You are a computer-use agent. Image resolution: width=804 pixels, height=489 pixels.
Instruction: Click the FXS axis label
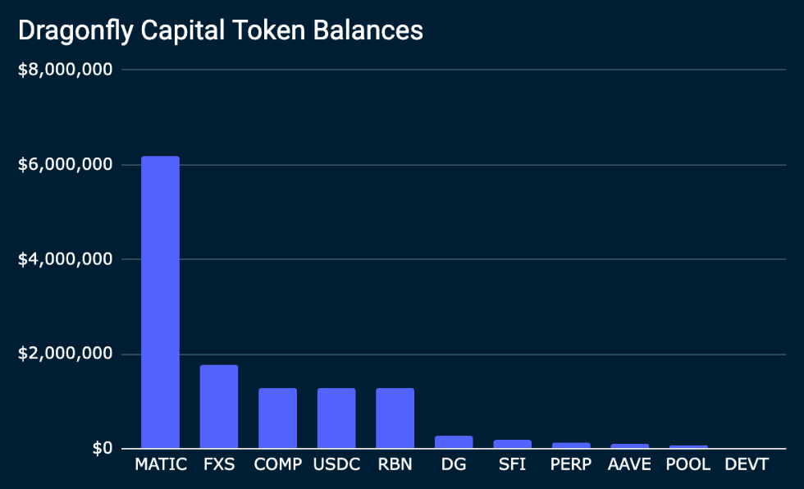click(219, 465)
